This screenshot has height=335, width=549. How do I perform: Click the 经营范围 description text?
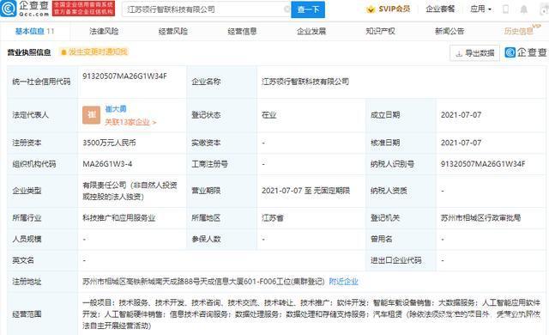coord(311,314)
